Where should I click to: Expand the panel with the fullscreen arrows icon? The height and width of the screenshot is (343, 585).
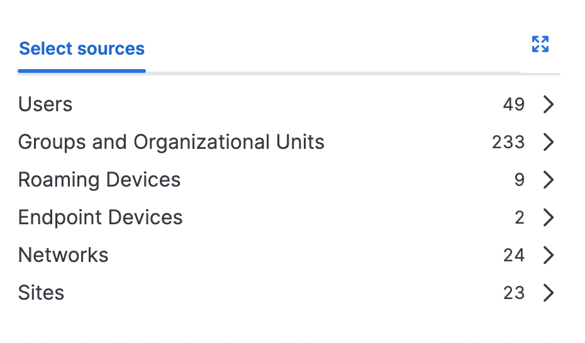540,45
